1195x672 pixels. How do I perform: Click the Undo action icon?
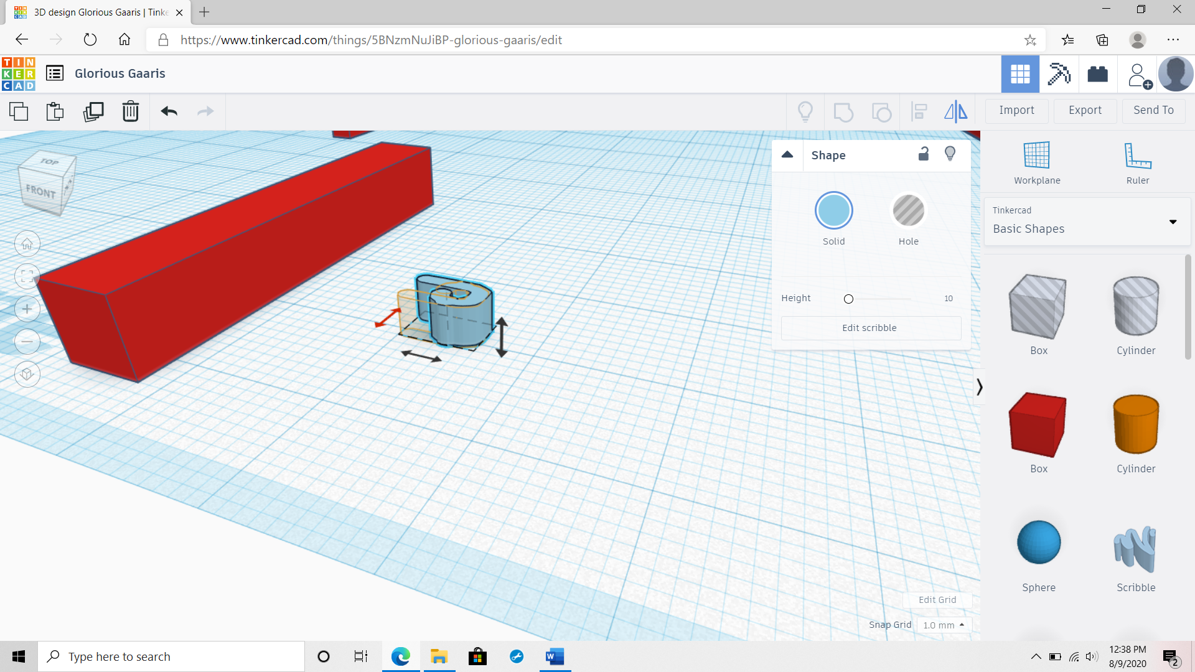pyautogui.click(x=169, y=111)
